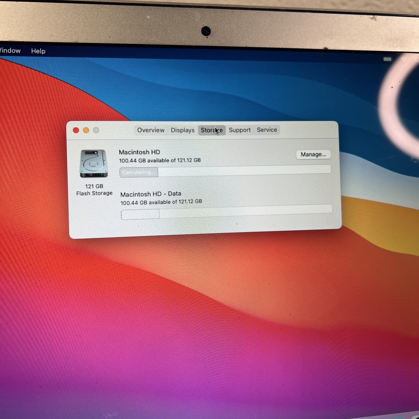Click the battery icon in menu bar
This screenshot has width=419, height=419.
point(387,59)
